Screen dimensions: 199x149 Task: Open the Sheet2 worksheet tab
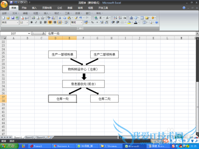29,137
